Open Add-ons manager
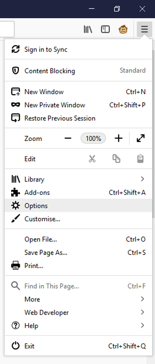 coord(79,192)
